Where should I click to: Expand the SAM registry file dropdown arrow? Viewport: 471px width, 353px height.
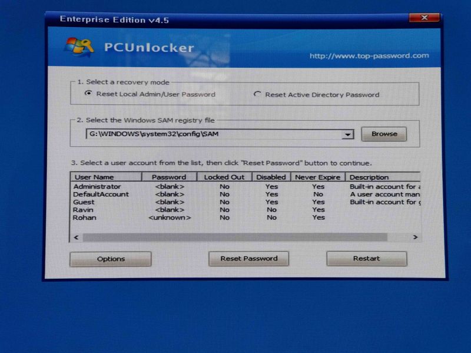pos(347,134)
